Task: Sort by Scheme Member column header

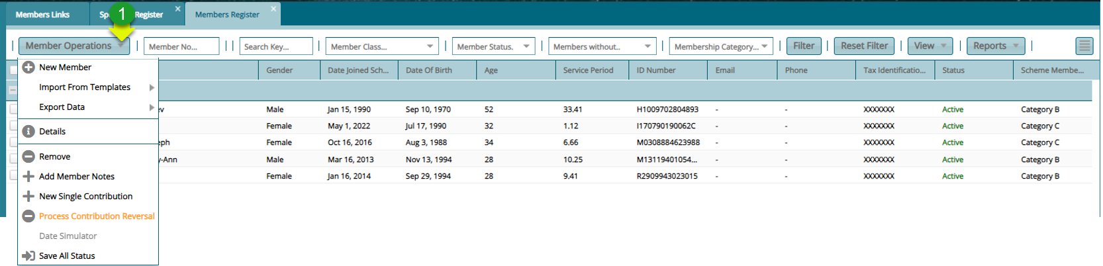Action: tap(1053, 70)
